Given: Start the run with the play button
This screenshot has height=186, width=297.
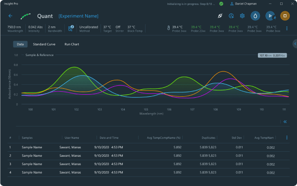Looking at the screenshot, I should coord(270,16).
